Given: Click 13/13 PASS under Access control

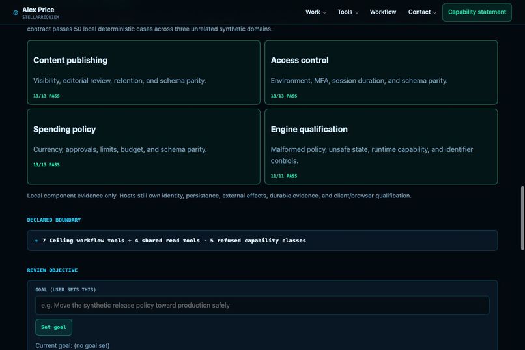Looking at the screenshot, I should pyautogui.click(x=283, y=96).
